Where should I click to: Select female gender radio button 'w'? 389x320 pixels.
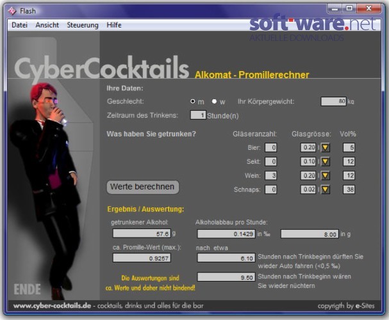click(214, 101)
